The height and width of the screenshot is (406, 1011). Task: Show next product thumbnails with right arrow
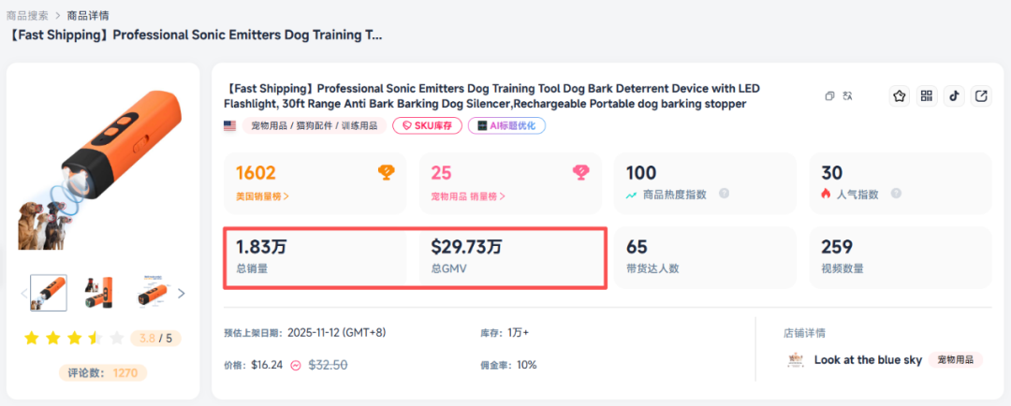click(x=182, y=293)
